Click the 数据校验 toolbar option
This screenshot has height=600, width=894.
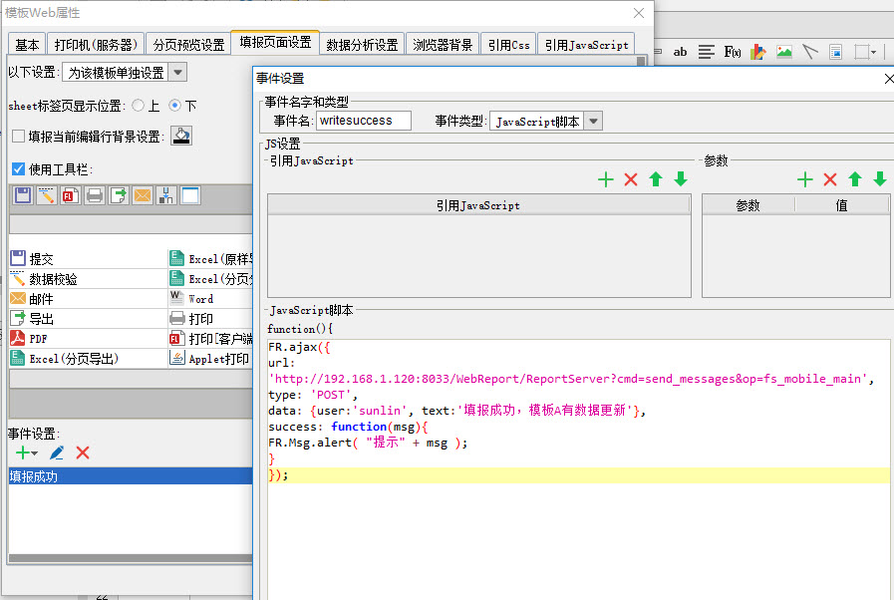point(88,279)
